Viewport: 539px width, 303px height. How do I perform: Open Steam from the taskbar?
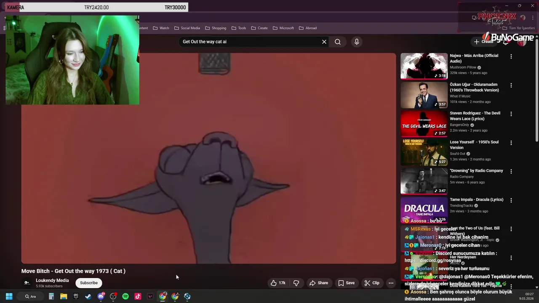coord(88,296)
